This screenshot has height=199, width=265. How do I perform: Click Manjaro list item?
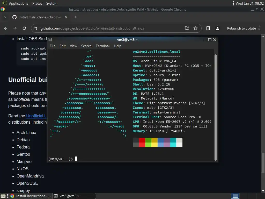pos(24,162)
